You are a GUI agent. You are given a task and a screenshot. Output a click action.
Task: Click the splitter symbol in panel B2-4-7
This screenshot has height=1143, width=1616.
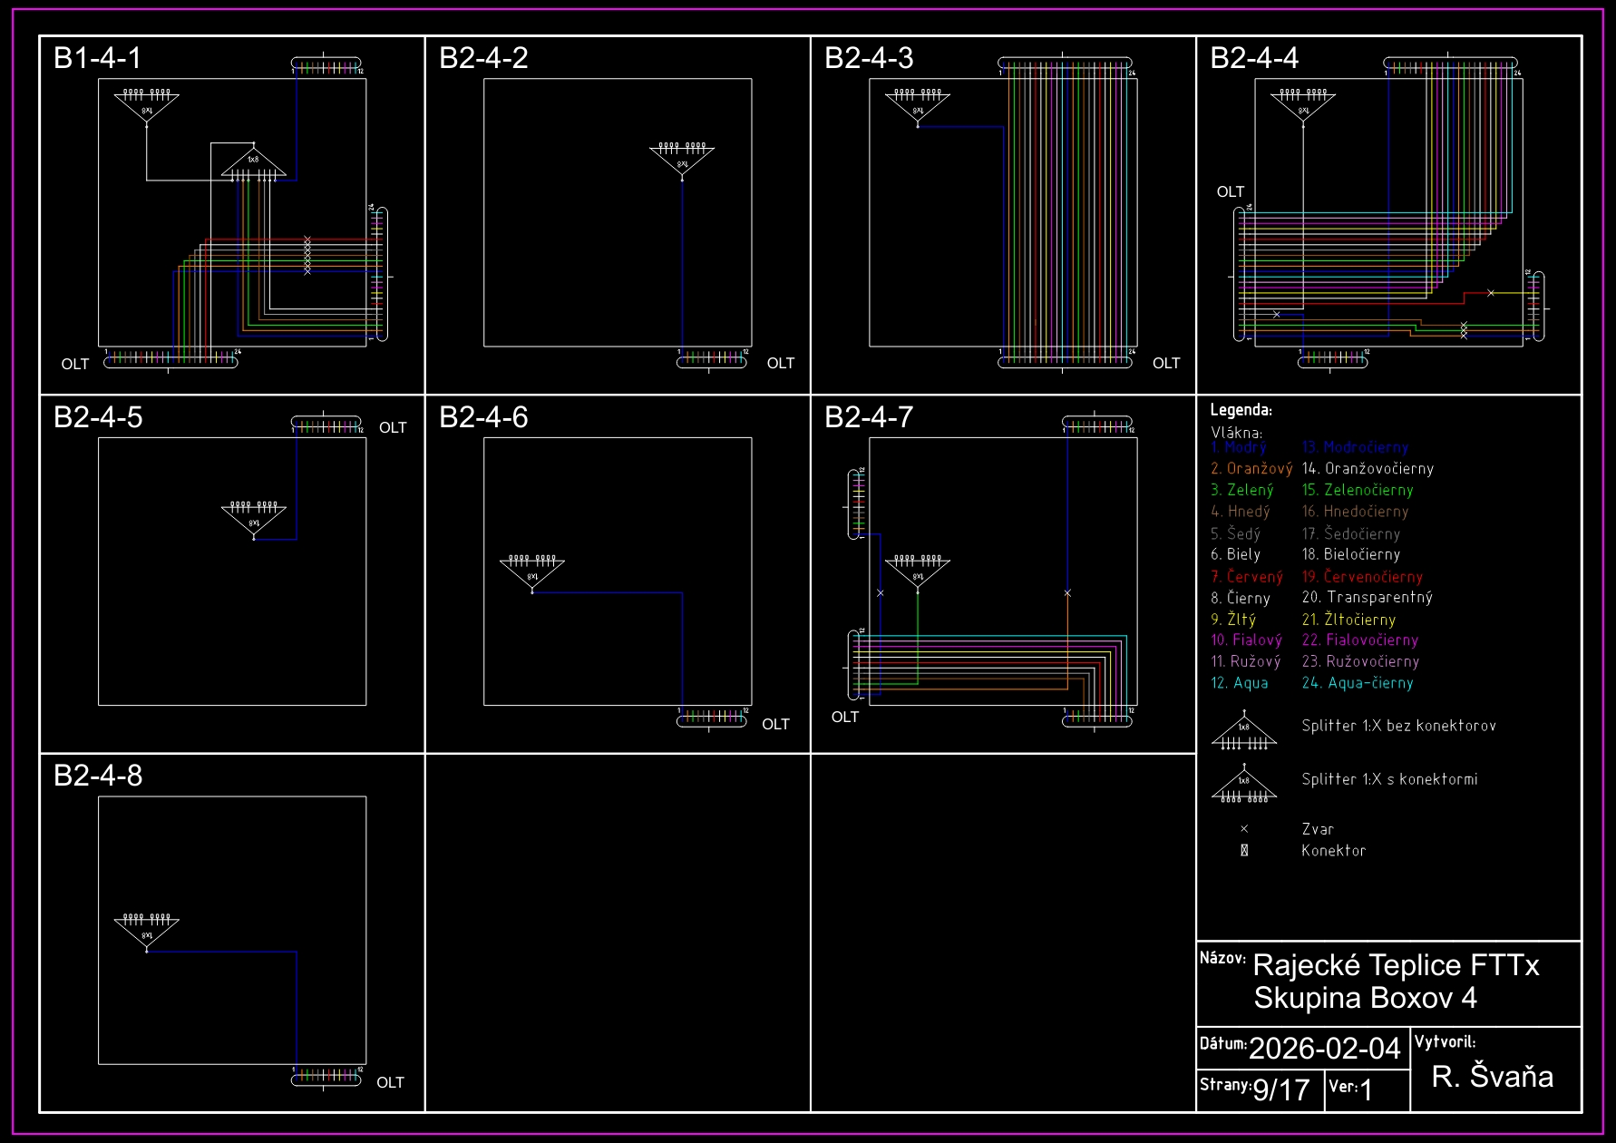point(918,572)
